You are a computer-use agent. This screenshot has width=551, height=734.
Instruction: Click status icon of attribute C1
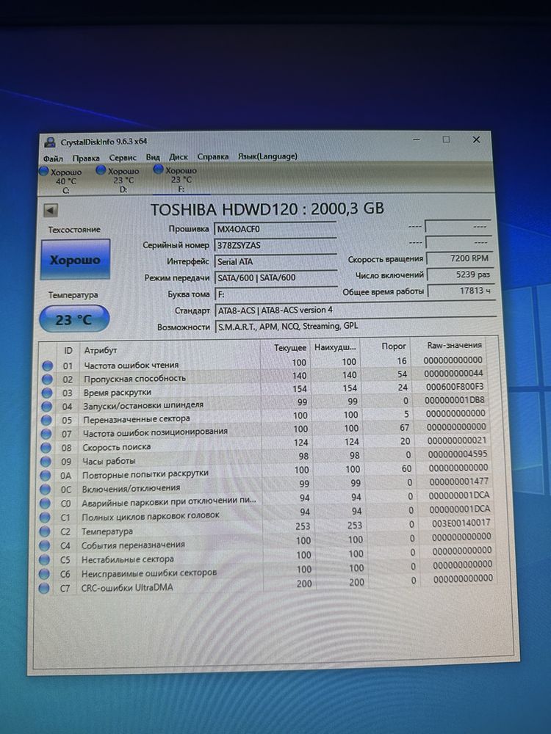pyautogui.click(x=45, y=517)
